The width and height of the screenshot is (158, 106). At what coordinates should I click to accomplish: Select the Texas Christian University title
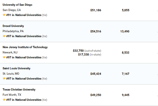tap(19, 90)
